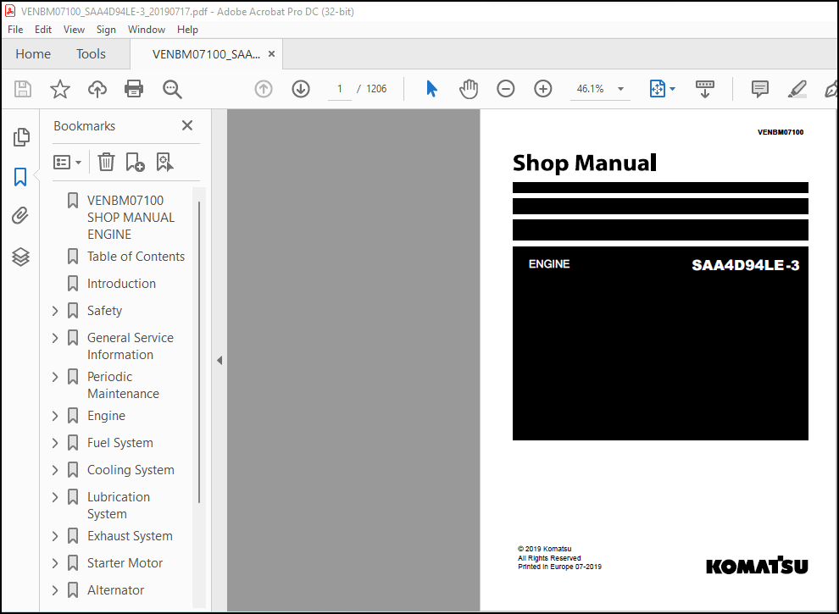
Task: Click the scrolling mode keyboard icon
Action: [x=705, y=89]
